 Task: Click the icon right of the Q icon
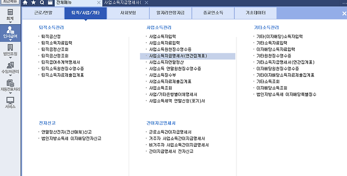point(50,3)
